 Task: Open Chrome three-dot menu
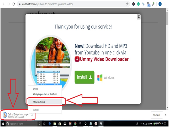(165, 4)
